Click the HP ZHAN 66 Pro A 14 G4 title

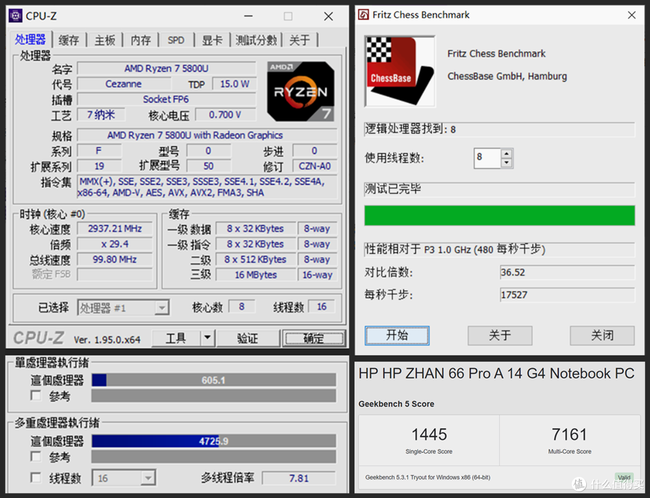coord(496,373)
